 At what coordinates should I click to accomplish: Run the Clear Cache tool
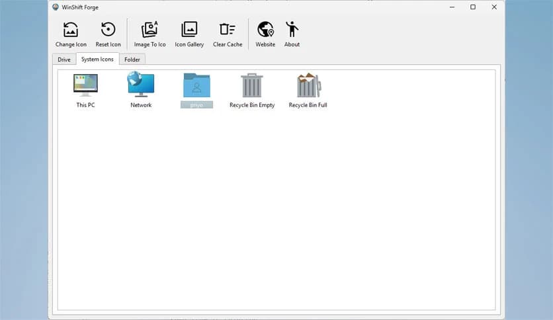pyautogui.click(x=228, y=34)
